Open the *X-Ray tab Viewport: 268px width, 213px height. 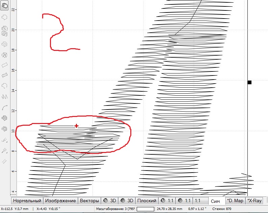pyautogui.click(x=254, y=201)
